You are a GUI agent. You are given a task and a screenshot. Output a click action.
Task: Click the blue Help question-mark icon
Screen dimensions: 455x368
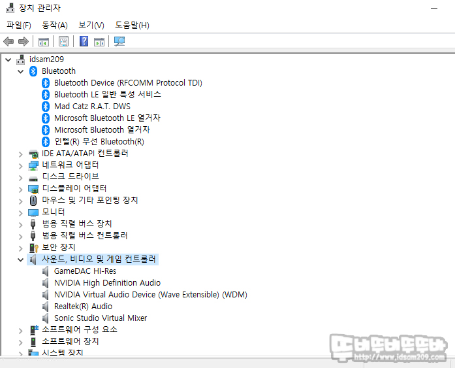pyautogui.click(x=84, y=41)
